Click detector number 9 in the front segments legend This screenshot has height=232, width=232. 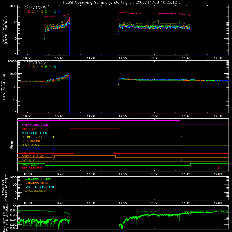coord(59,12)
